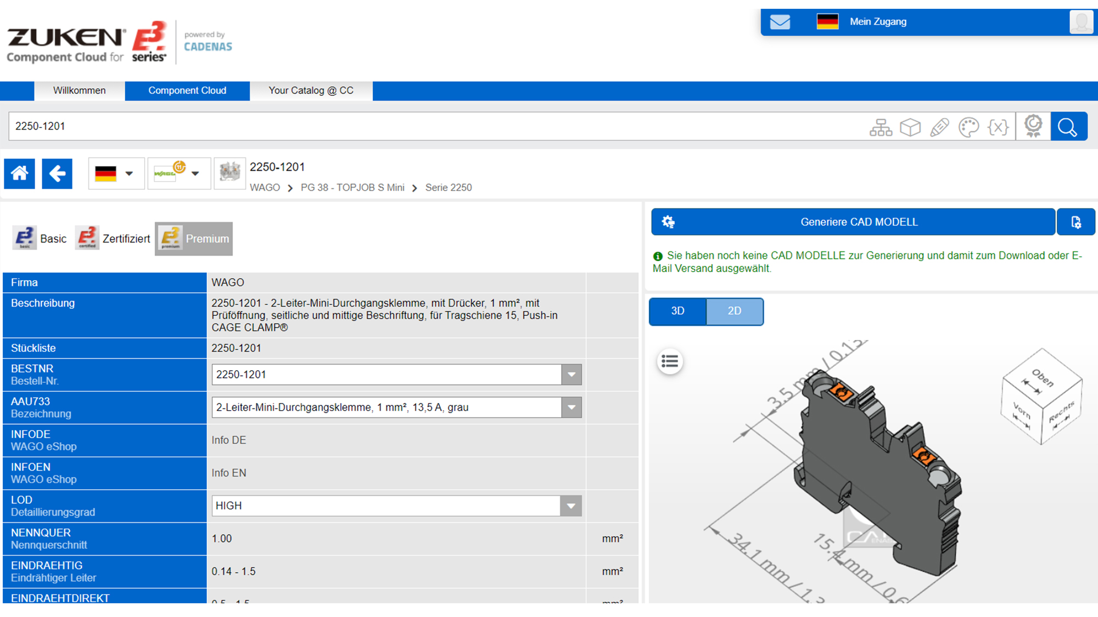1098x617 pixels.
Task: Open the Your Catalog @ CC tab
Action: pos(311,90)
